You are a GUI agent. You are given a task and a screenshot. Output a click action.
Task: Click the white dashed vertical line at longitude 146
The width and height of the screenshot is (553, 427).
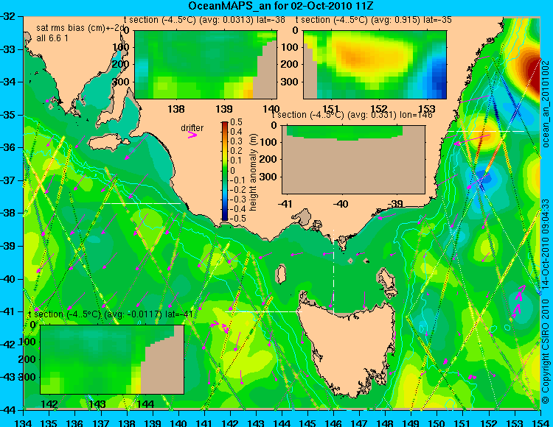tap(333, 272)
